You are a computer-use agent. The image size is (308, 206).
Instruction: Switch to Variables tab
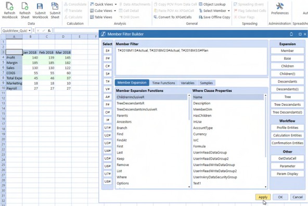[187, 83]
